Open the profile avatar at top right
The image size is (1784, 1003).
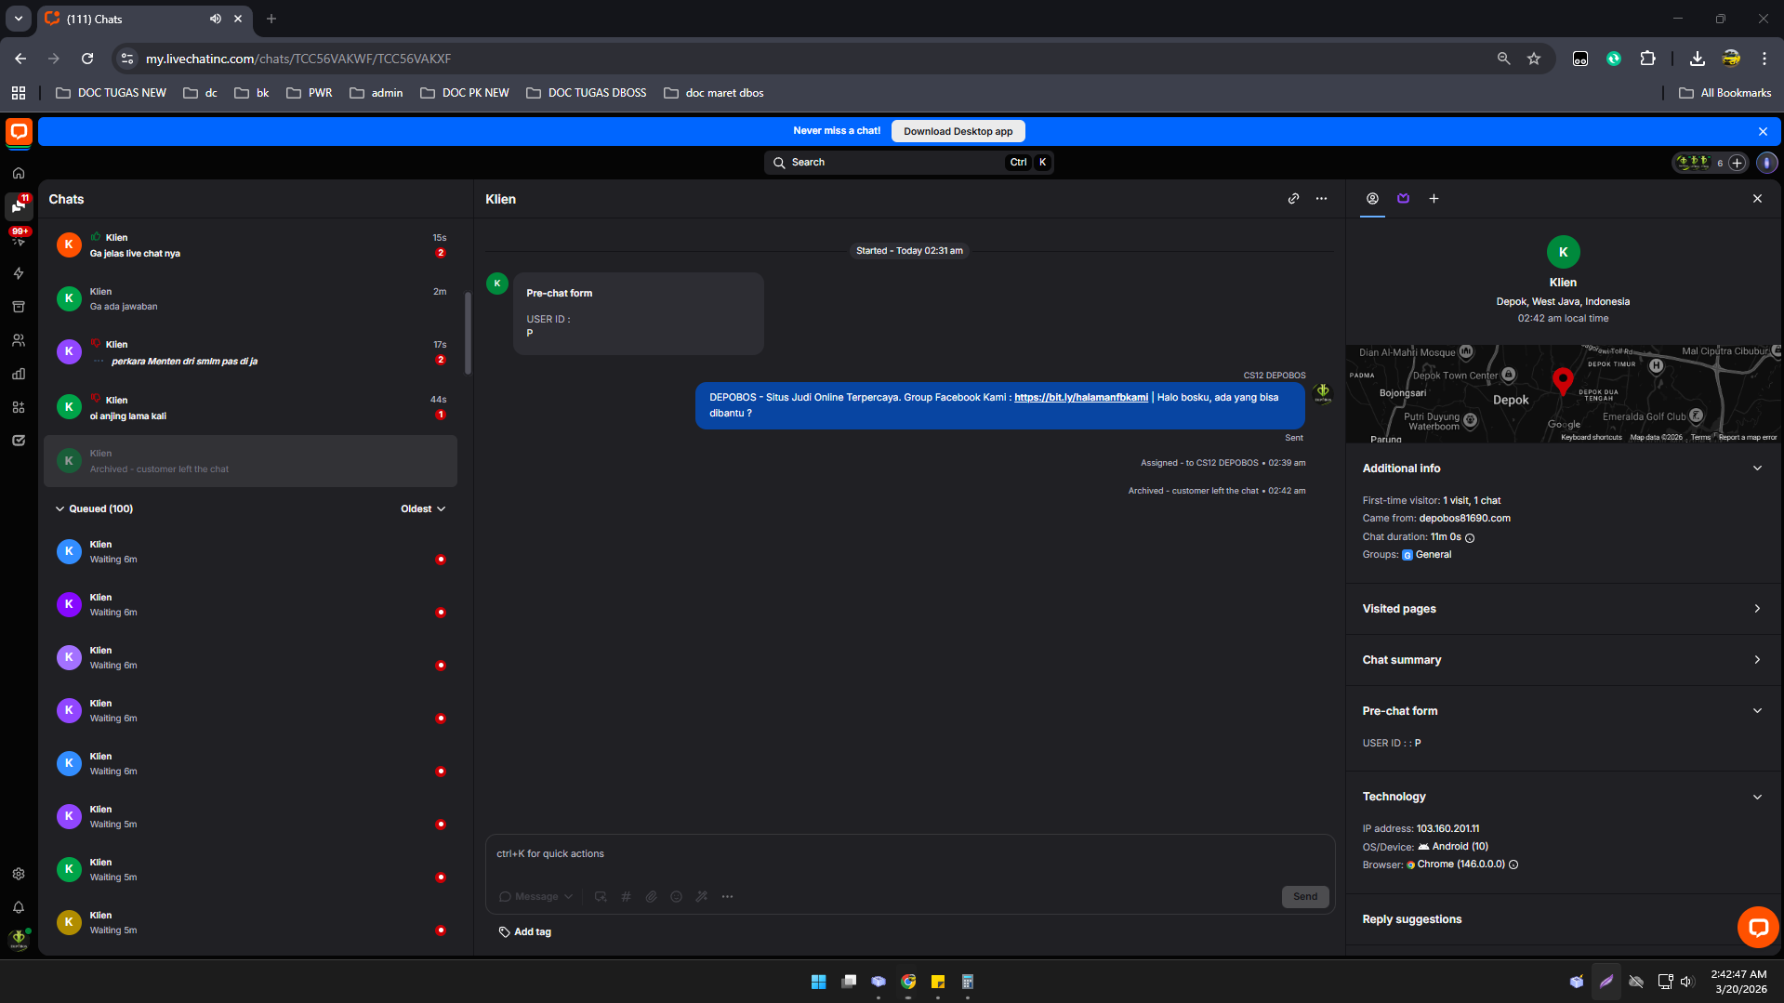[x=1766, y=163]
